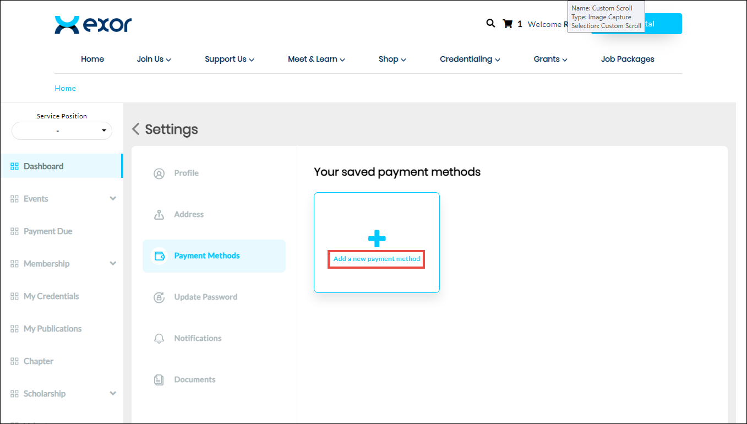The width and height of the screenshot is (747, 424).
Task: Open the Service Position dropdown
Action: [62, 131]
